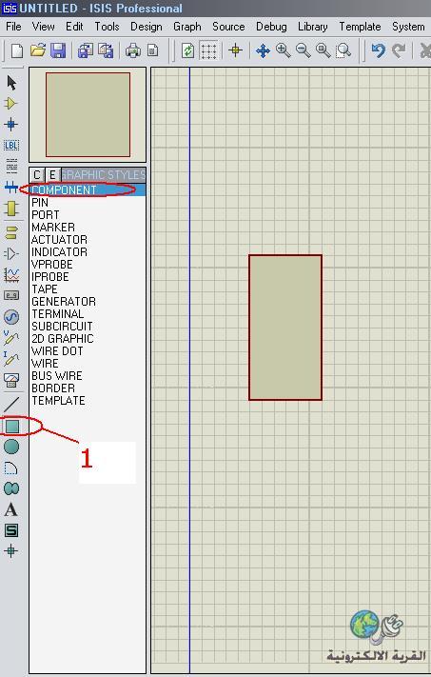This screenshot has width=431, height=677.
Task: Save the design using the floppy icon
Action: point(58,51)
